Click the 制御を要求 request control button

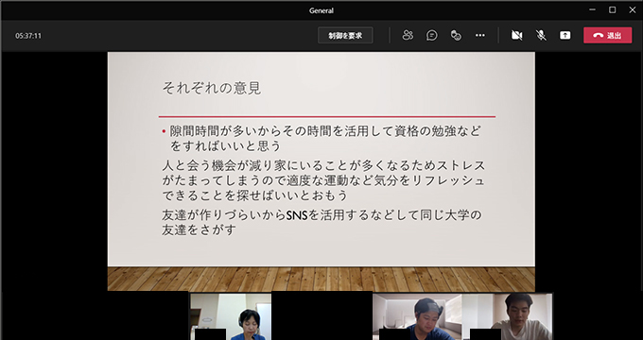pyautogui.click(x=345, y=36)
